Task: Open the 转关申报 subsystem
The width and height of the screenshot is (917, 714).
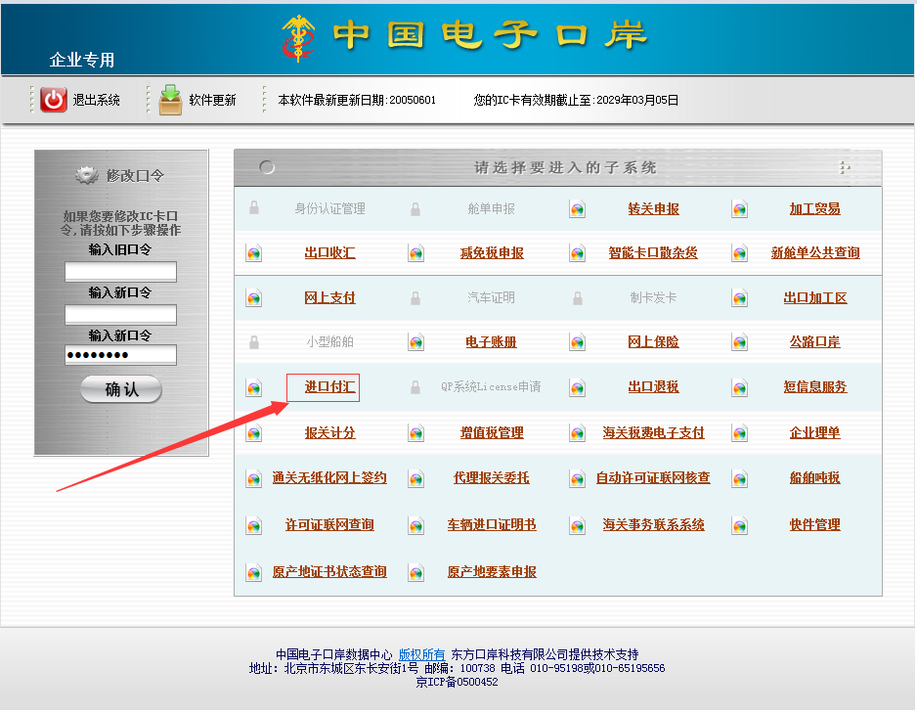Action: 653,209
